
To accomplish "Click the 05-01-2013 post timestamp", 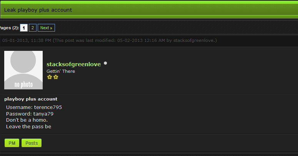I will [x=27, y=40].
